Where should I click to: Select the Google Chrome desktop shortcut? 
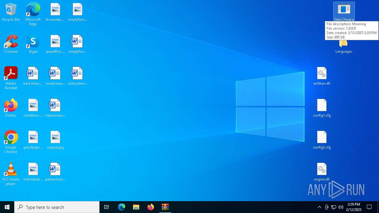coord(11,142)
